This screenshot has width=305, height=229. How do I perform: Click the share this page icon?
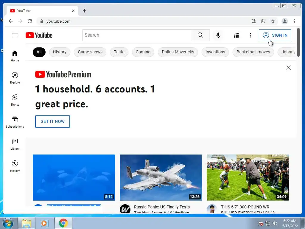[x=263, y=21]
